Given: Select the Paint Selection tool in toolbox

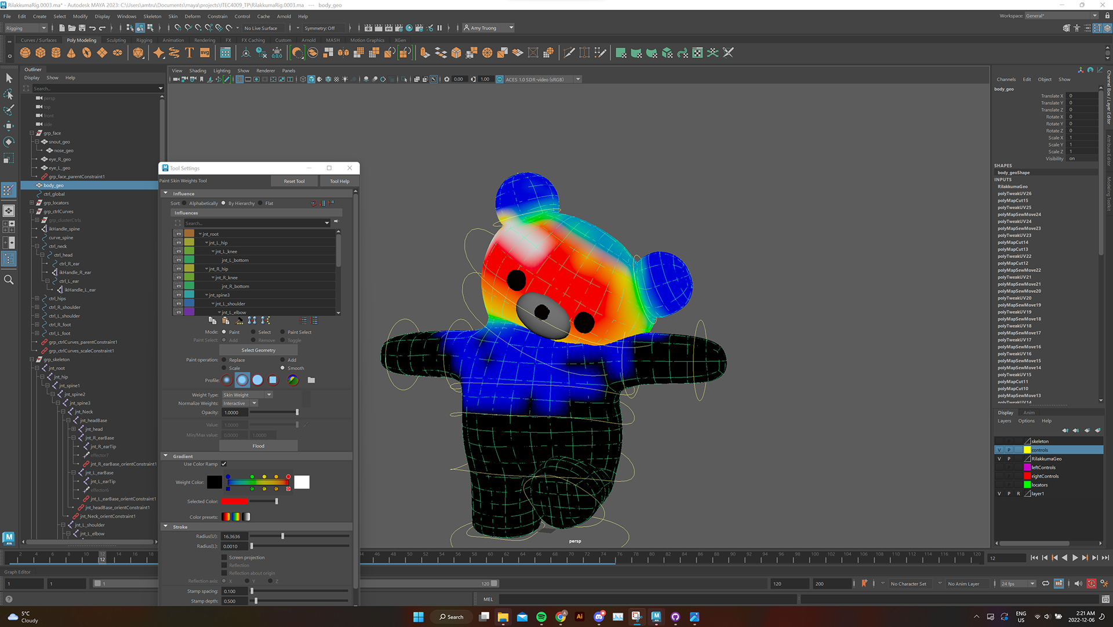Looking at the screenshot, I should [x=9, y=110].
